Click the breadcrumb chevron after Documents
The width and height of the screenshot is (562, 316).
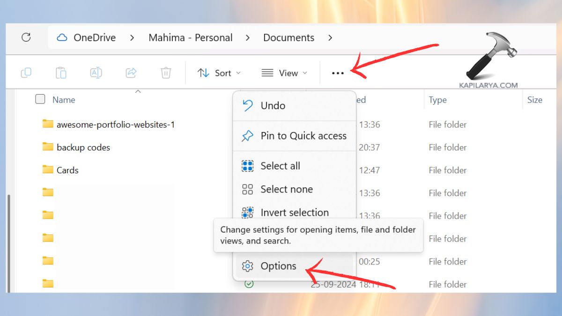330,37
